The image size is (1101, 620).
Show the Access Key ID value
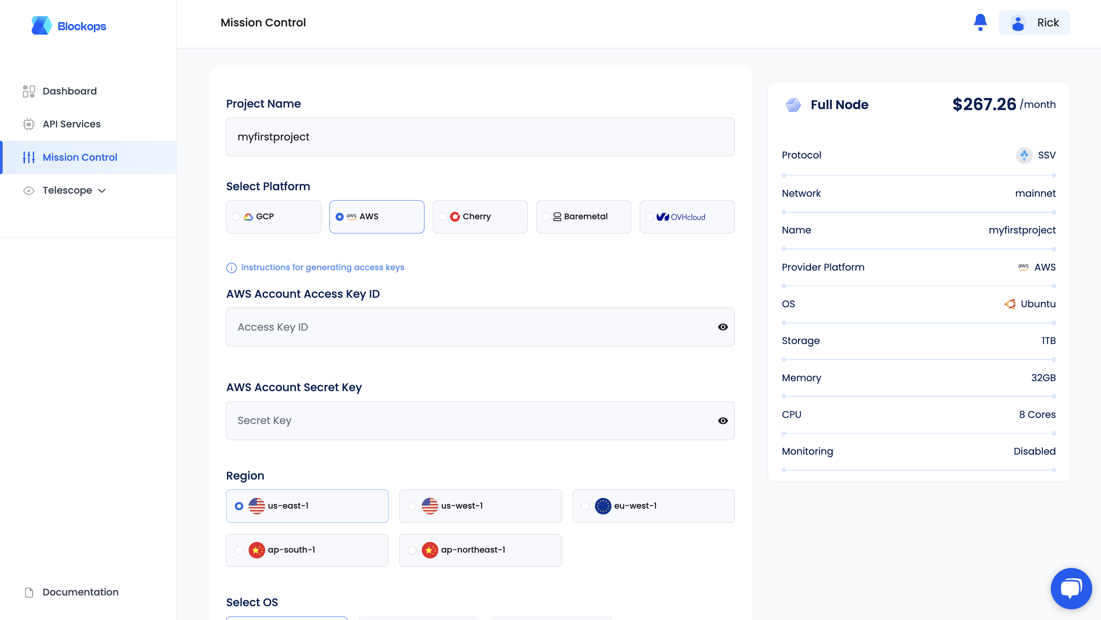(x=723, y=327)
